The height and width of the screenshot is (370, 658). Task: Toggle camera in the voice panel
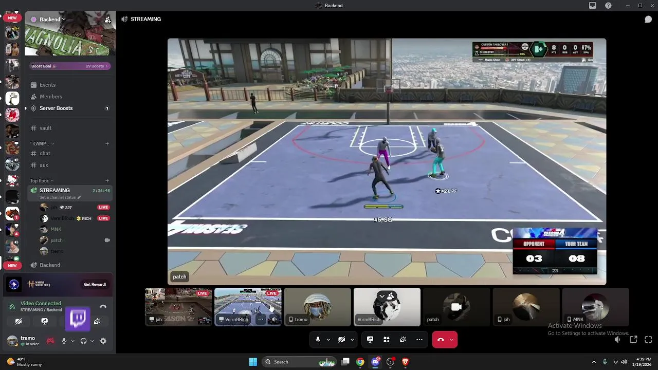[19, 321]
